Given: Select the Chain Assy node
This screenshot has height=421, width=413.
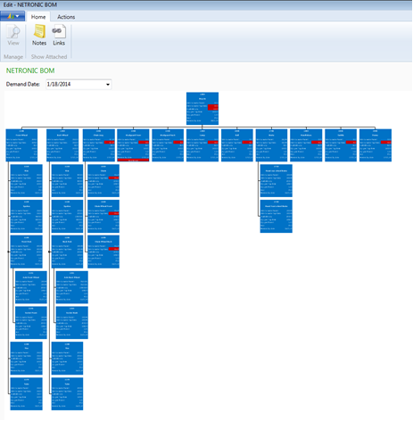Looking at the screenshot, I should (x=99, y=145).
